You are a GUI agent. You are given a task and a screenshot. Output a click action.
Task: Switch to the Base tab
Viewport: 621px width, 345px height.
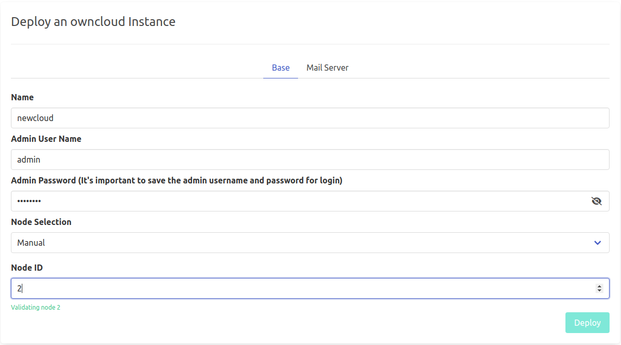(280, 68)
